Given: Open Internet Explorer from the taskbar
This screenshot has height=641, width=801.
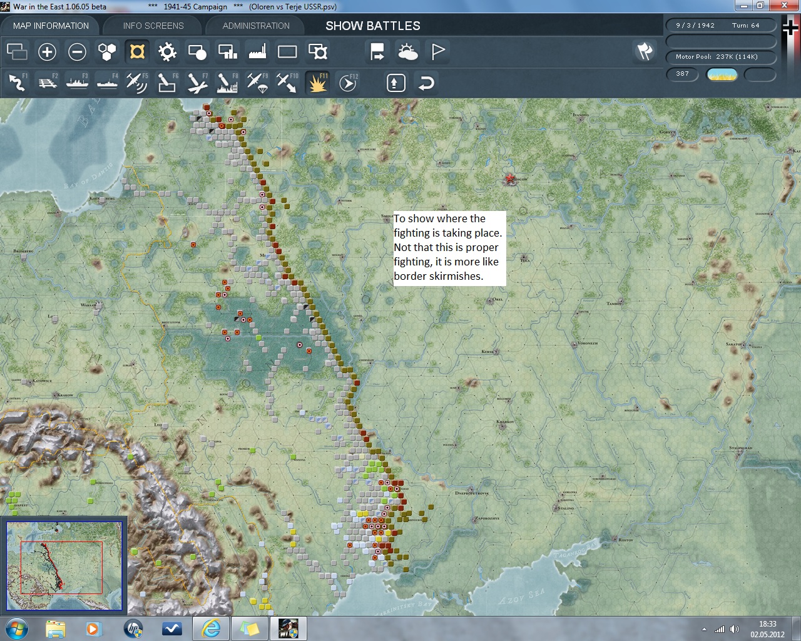Looking at the screenshot, I should pos(211,628).
